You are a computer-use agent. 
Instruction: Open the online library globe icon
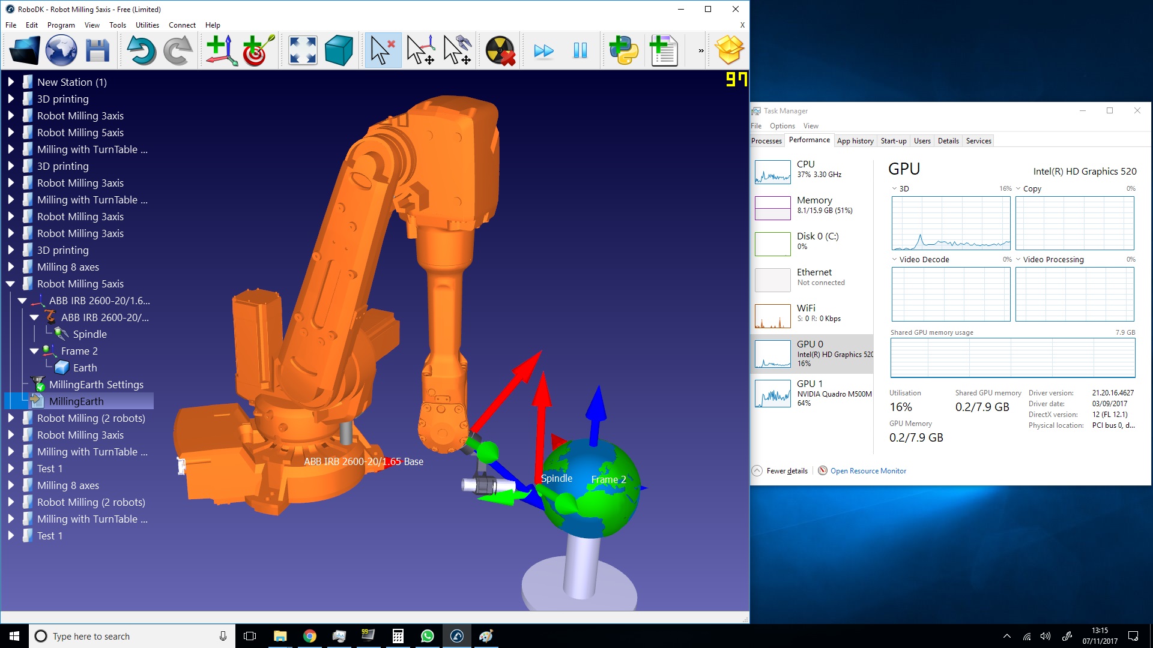(61, 50)
